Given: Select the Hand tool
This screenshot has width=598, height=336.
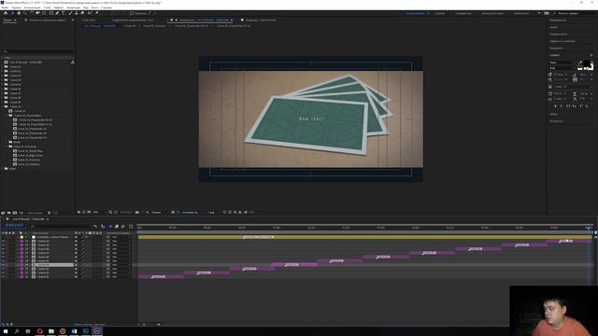Looking at the screenshot, I should tap(19, 13).
